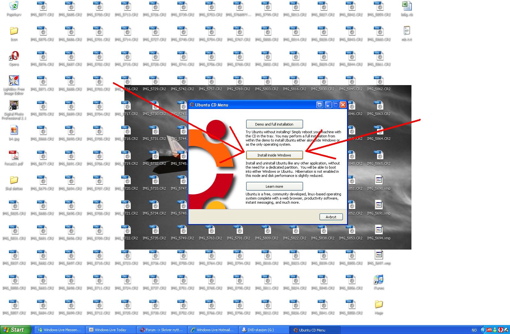Select the IMG_5729.CR2 file icon

point(154,81)
